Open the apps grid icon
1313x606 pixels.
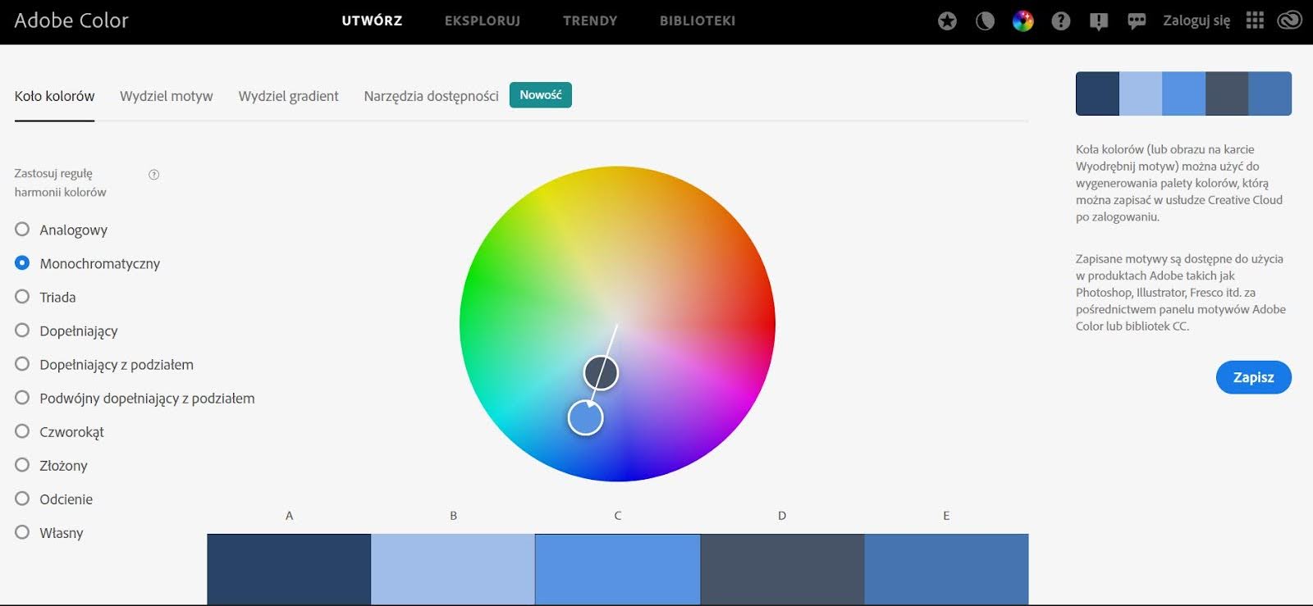[x=1255, y=21]
